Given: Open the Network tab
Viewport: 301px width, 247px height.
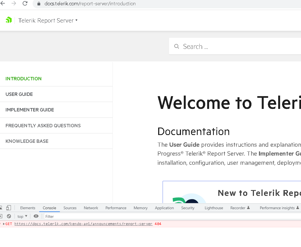Looking at the screenshot, I should tap(91, 208).
